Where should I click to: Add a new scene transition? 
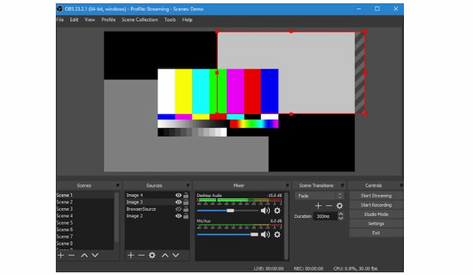pos(318,206)
